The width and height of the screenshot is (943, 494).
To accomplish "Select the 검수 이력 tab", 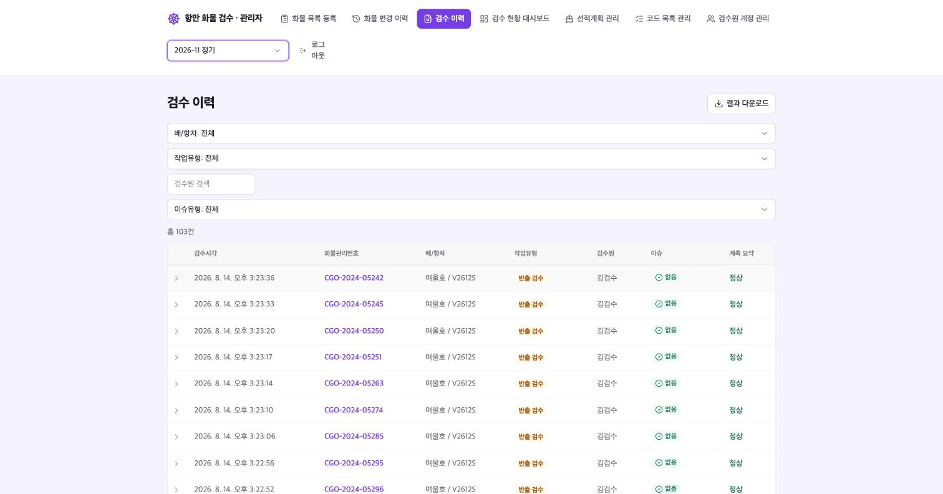I will click(x=443, y=19).
